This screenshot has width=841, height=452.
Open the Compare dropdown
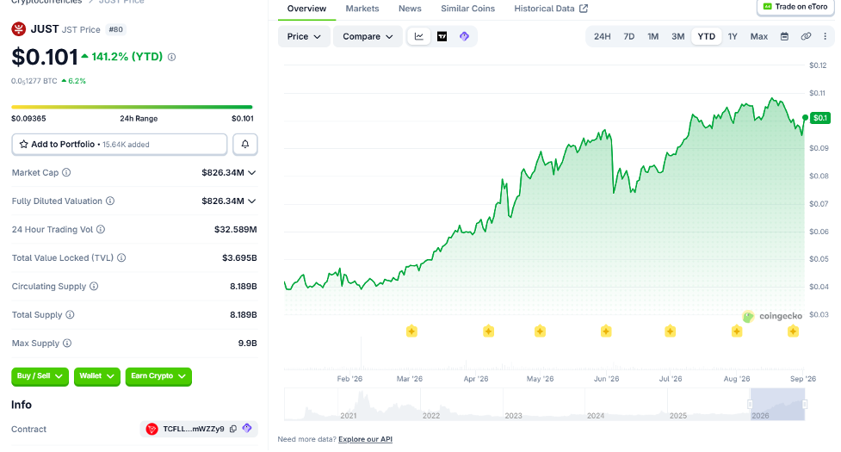[x=368, y=36]
